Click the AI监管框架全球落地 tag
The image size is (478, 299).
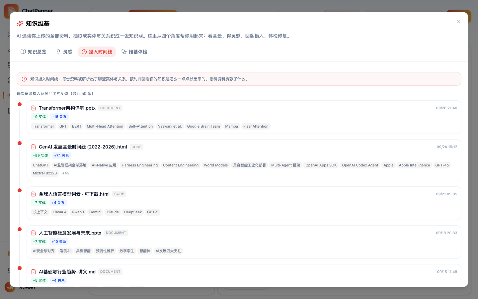click(x=70, y=165)
